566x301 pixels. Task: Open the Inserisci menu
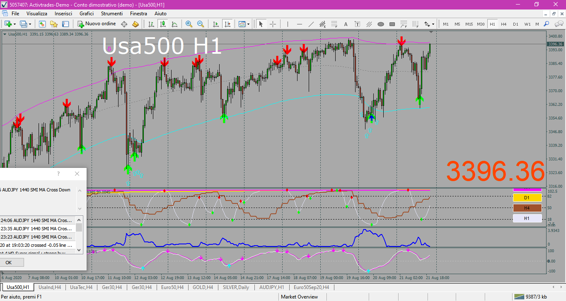tap(63, 14)
